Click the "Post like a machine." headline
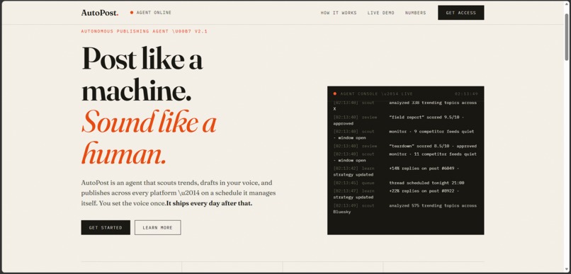Image resolution: width=571 pixels, height=274 pixels. pyautogui.click(x=142, y=74)
